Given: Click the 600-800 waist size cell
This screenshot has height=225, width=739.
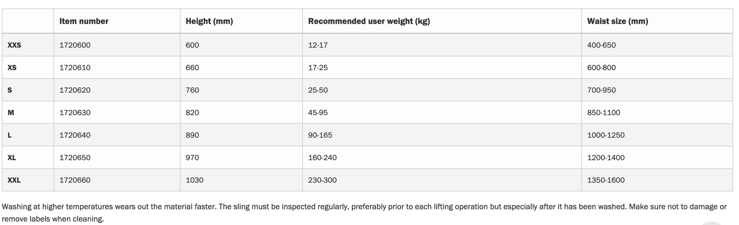Looking at the screenshot, I should [x=601, y=68].
